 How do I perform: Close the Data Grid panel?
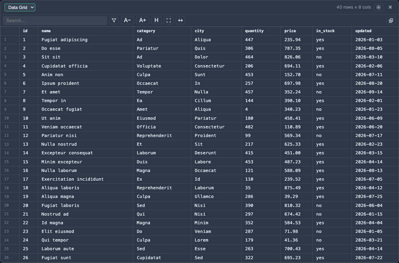[390, 7]
